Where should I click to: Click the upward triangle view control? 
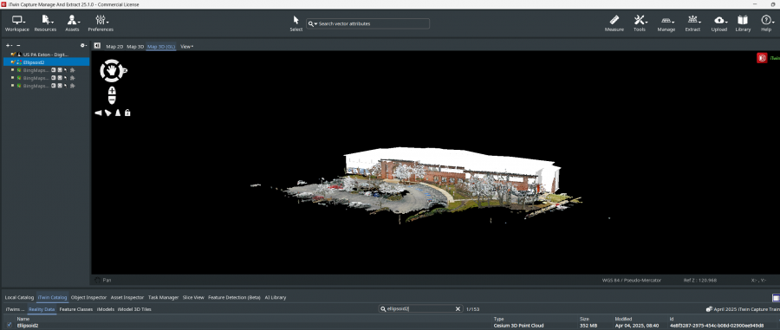[x=118, y=113]
